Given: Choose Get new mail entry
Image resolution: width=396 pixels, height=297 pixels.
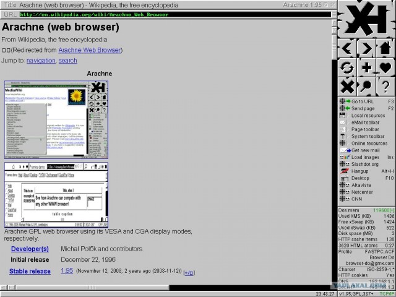Looking at the screenshot, I should click(x=365, y=150).
